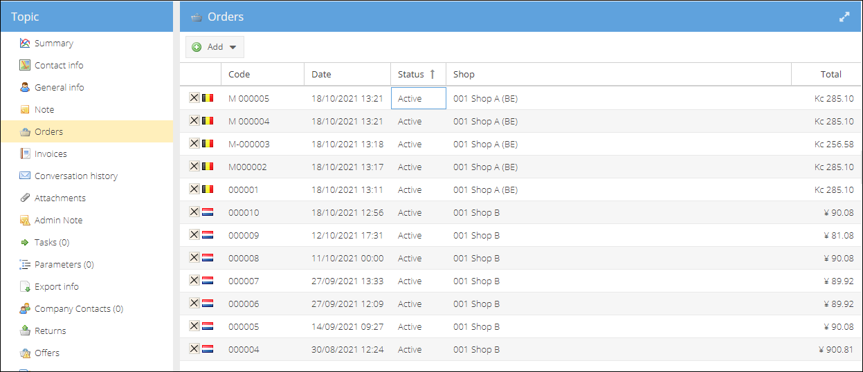Viewport: 863px width, 372px height.
Task: Sort by Shop column header
Action: 619,74
